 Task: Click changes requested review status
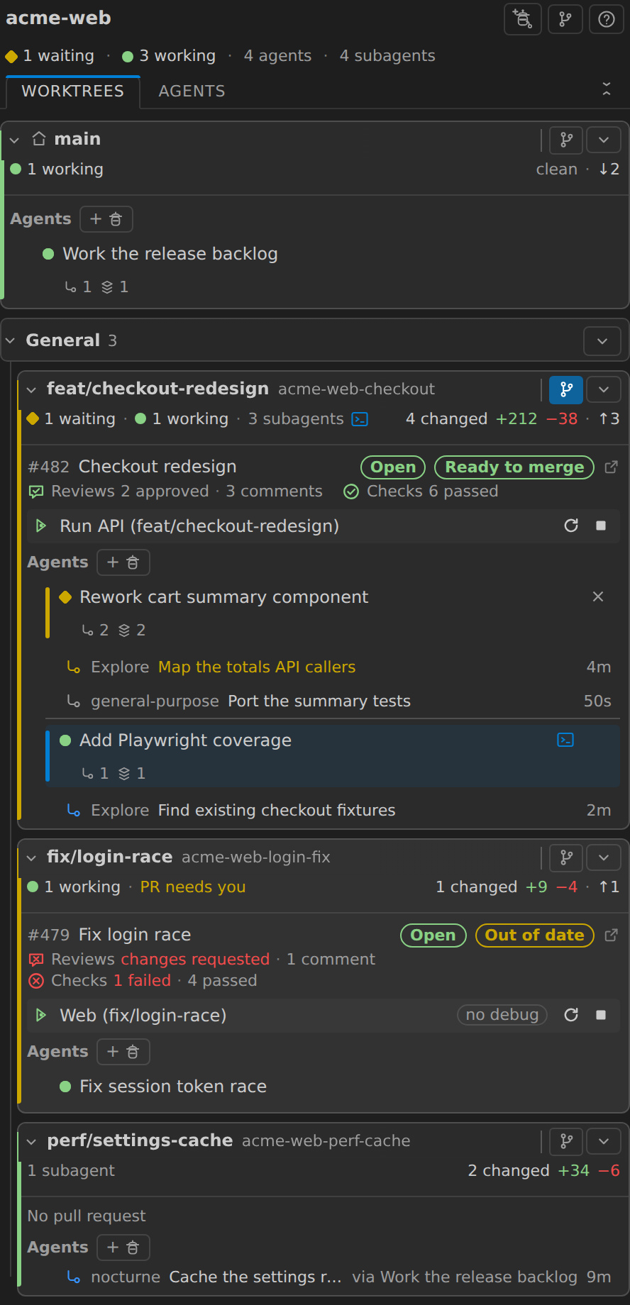pyautogui.click(x=195, y=960)
